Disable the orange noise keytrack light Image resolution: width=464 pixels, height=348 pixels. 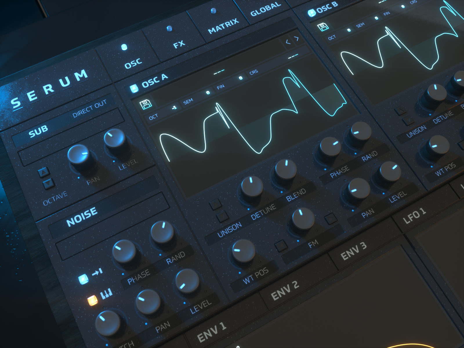(x=92, y=300)
